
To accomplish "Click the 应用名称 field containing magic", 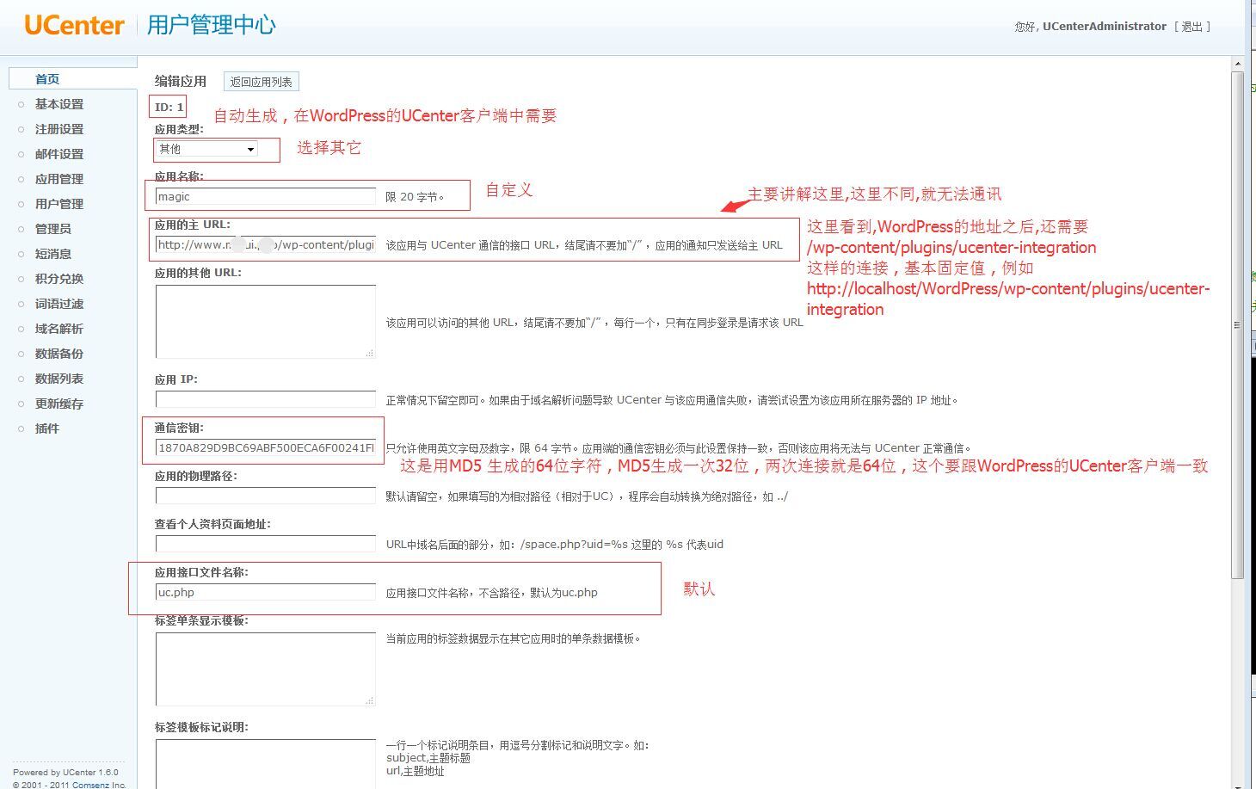I will [x=266, y=197].
